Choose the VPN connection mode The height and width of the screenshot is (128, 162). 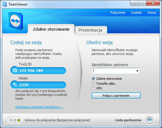93,88
